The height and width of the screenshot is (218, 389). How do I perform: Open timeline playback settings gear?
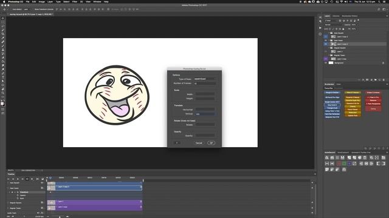32,179
